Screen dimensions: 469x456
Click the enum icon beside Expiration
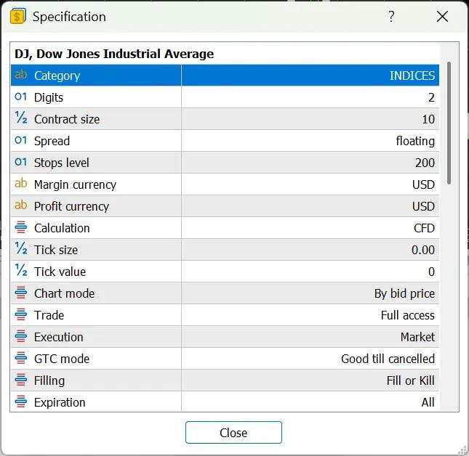click(21, 402)
